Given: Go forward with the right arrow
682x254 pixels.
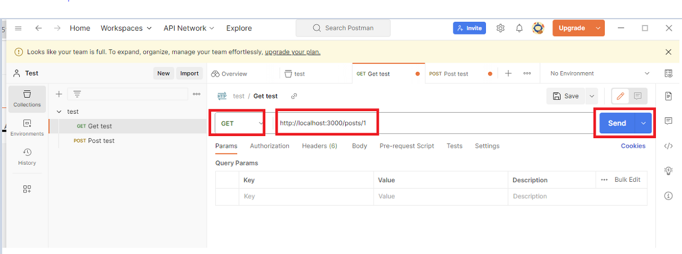Looking at the screenshot, I should pos(57,28).
